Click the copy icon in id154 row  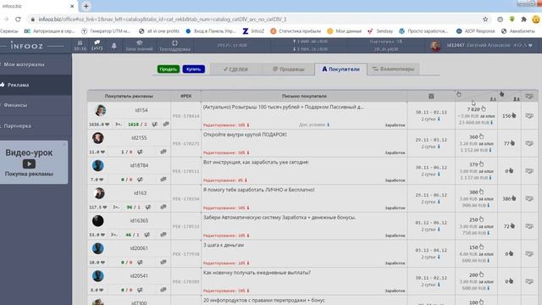point(166,125)
